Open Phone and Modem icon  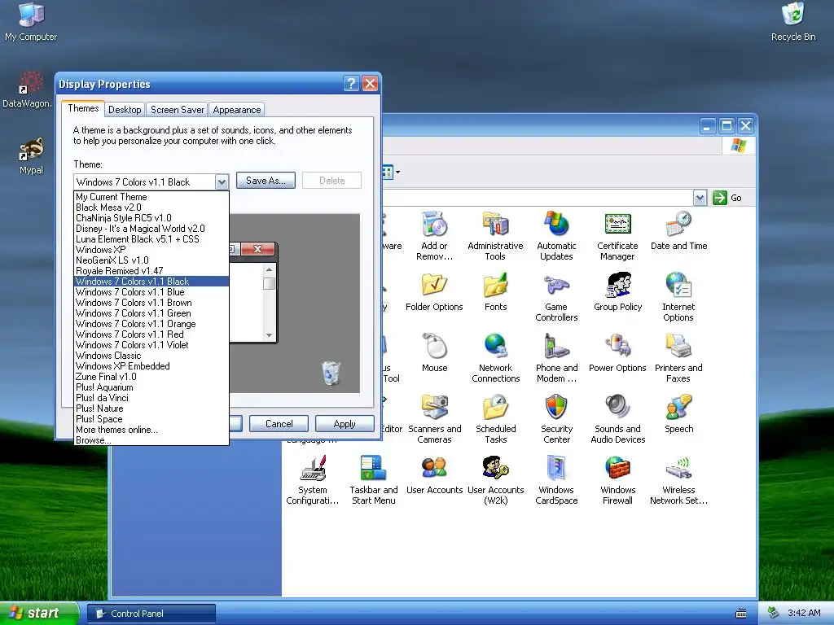556,346
